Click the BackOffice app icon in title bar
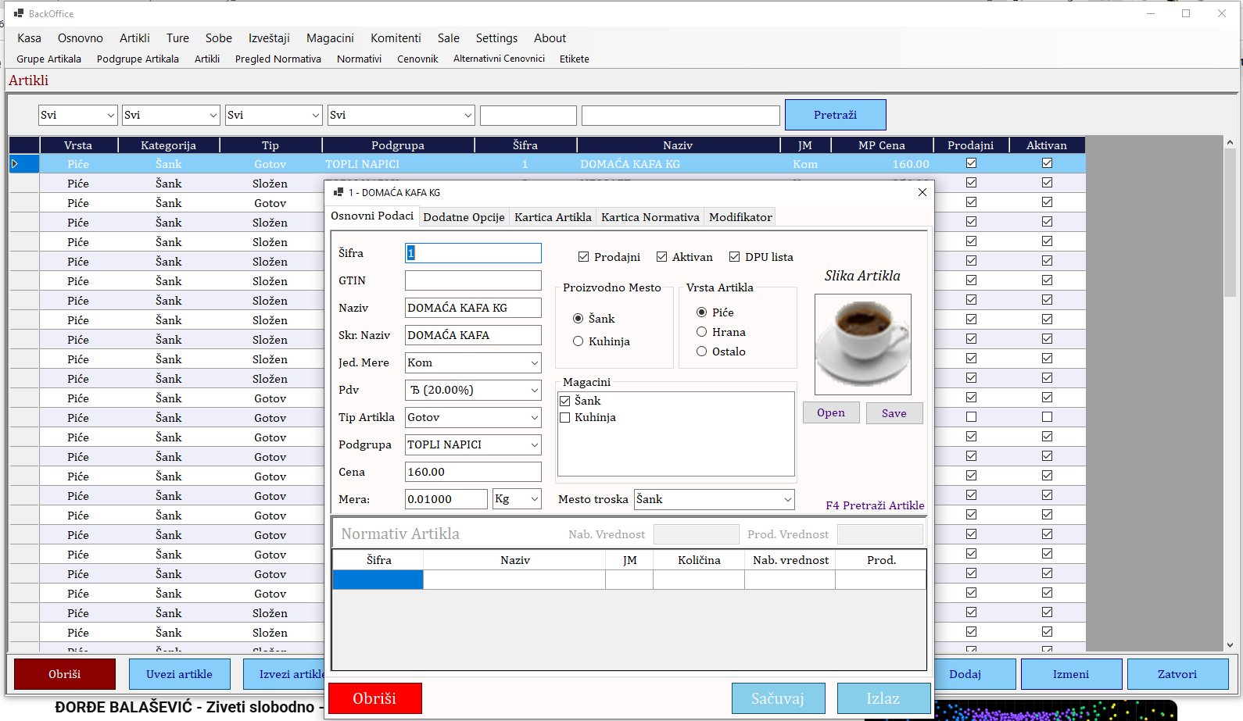This screenshot has height=721, width=1243. (19, 13)
